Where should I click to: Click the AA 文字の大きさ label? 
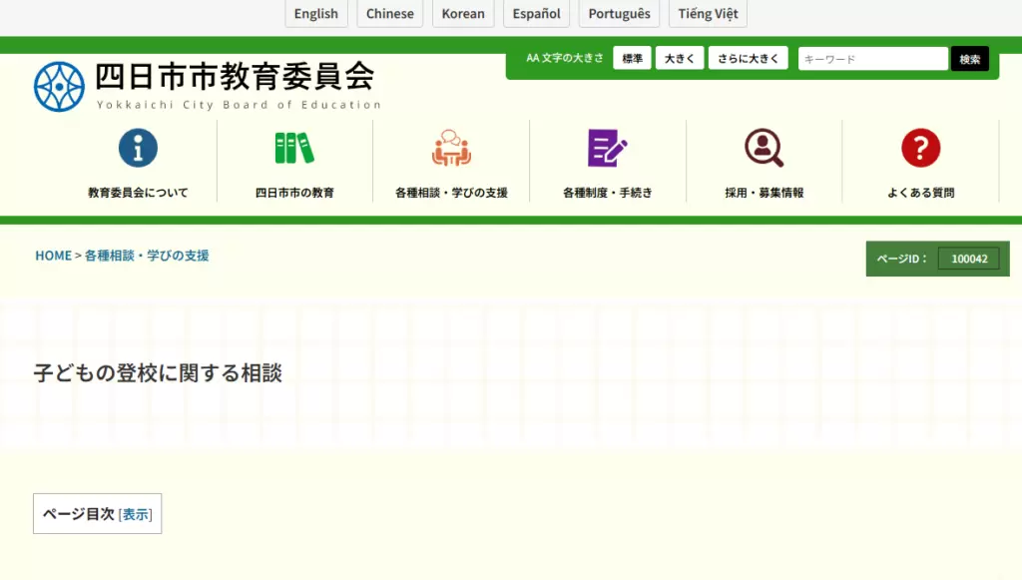pos(565,58)
